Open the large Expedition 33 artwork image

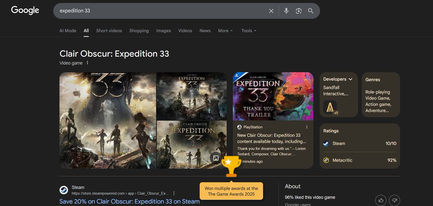pyautogui.click(x=108, y=120)
